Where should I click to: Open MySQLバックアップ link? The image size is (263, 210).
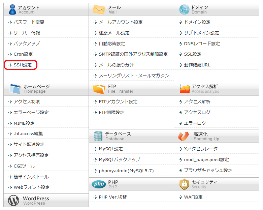120,159
